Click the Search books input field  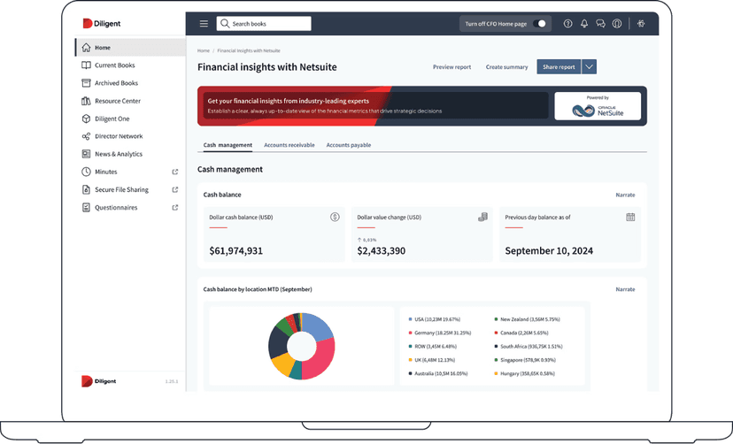pos(264,23)
